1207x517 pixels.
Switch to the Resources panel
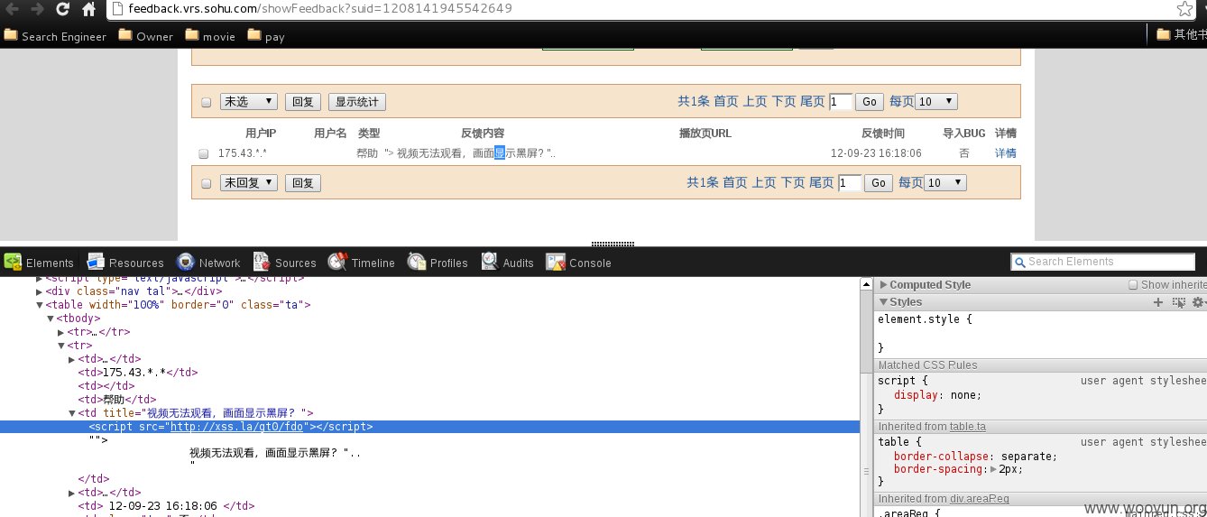(x=125, y=263)
